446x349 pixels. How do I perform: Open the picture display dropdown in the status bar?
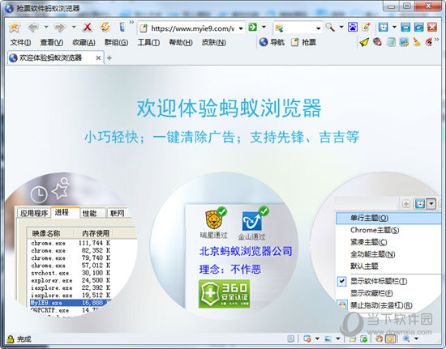338,338
